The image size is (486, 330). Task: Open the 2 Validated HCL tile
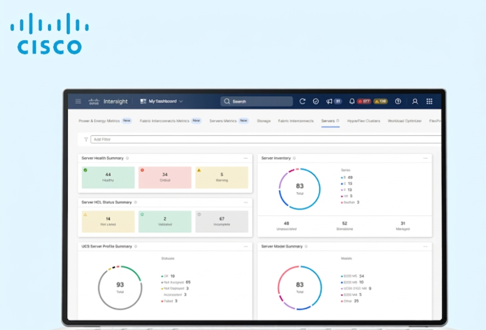(x=165, y=222)
